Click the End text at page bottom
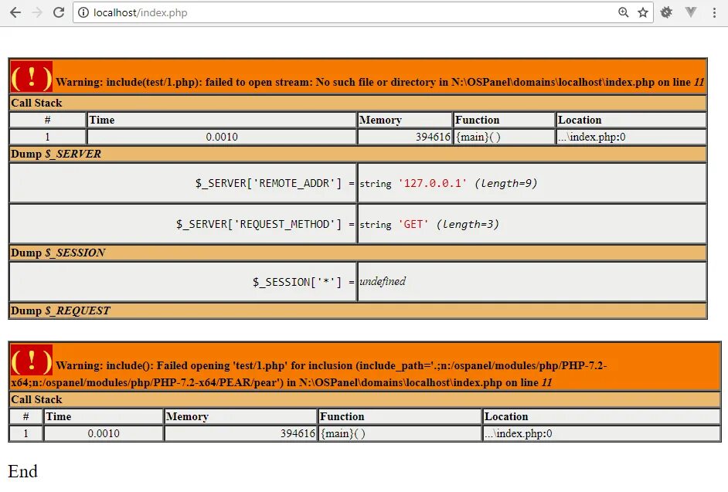 coord(22,472)
